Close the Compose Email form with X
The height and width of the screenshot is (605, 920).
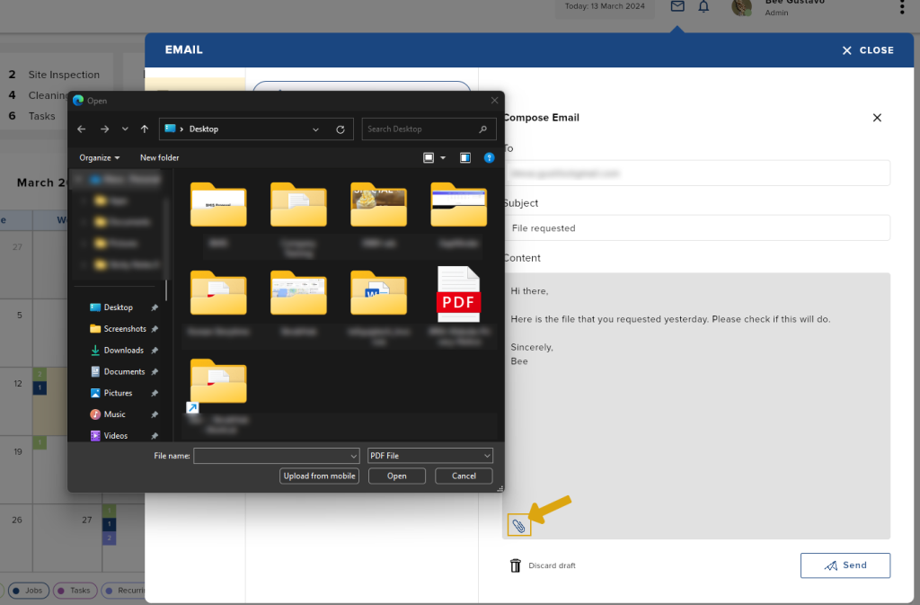pos(877,118)
